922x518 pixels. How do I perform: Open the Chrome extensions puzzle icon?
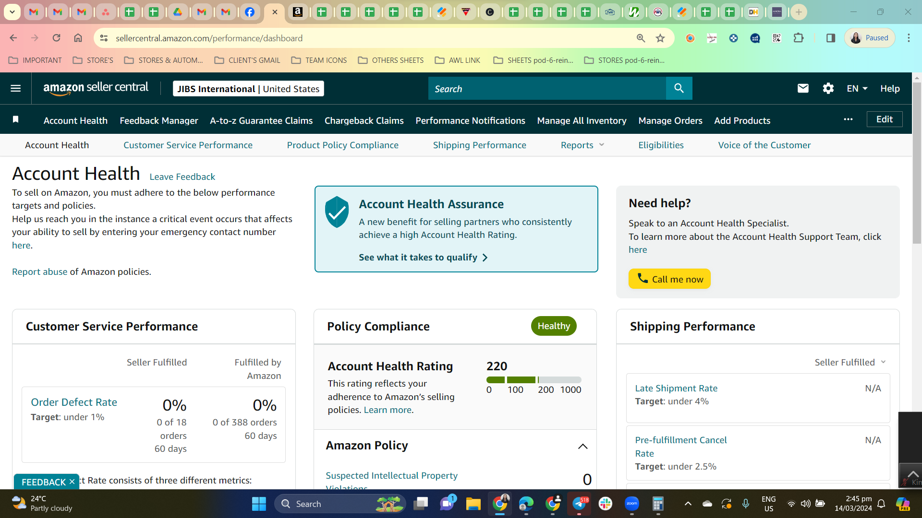pos(799,38)
